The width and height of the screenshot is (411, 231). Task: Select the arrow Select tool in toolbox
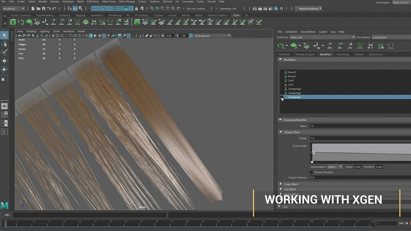5,35
